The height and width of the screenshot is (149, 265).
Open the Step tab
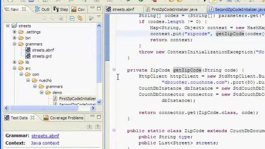pos(60,9)
